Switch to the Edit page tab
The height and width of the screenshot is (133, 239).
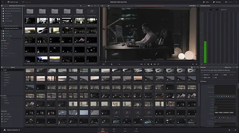pyautogui.click(x=114, y=130)
